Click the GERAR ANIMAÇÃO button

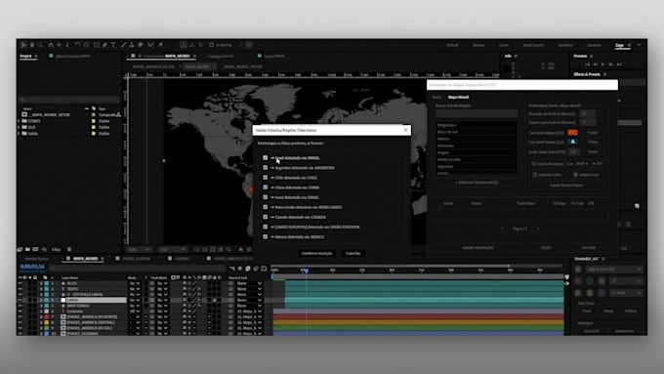coord(477,248)
